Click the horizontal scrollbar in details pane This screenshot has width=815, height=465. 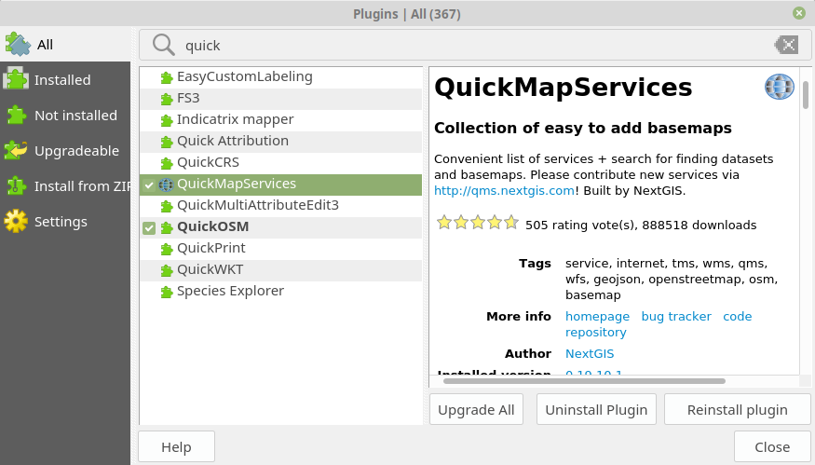click(584, 381)
